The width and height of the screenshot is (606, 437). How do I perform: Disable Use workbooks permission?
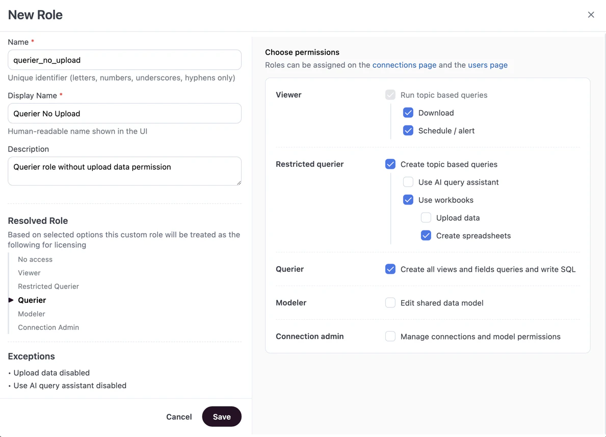[408, 200]
